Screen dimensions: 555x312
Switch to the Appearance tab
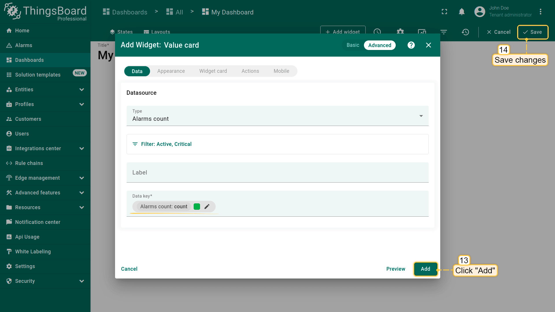point(171,71)
